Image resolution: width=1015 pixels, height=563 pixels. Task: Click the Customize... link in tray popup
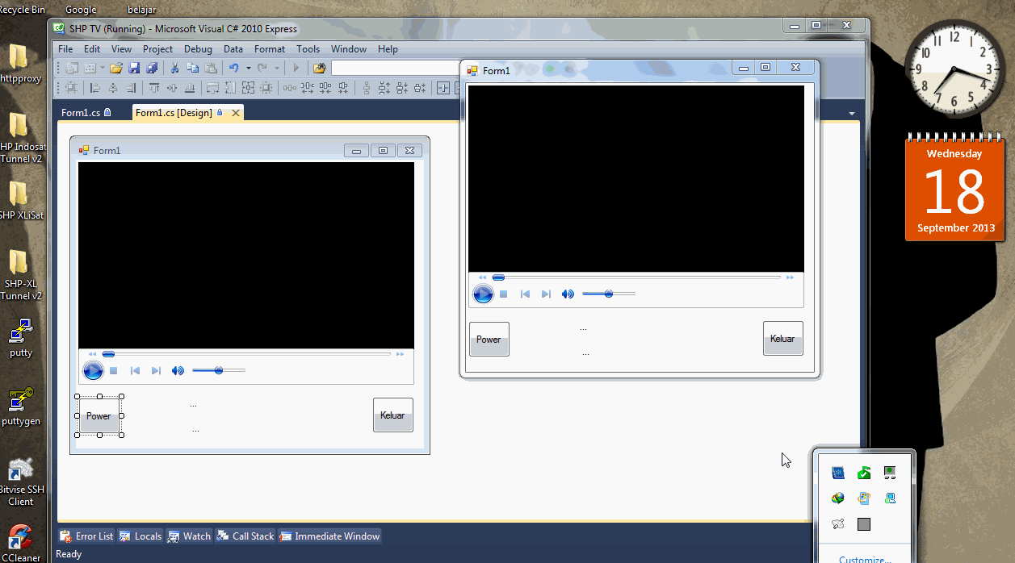[x=865, y=560]
